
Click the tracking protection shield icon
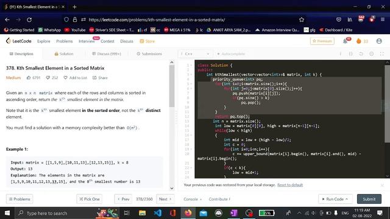tap(66, 19)
